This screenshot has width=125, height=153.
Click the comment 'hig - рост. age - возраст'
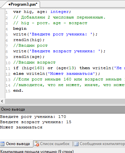(50, 23)
